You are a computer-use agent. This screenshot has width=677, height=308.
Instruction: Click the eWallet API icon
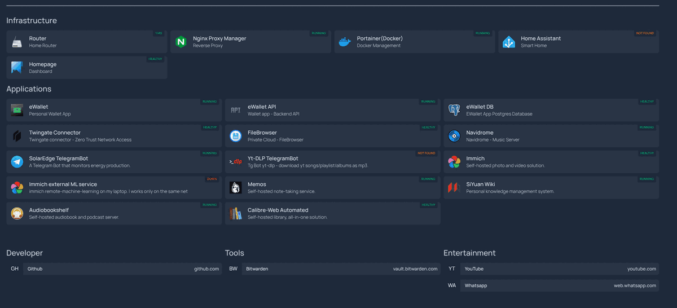point(235,110)
